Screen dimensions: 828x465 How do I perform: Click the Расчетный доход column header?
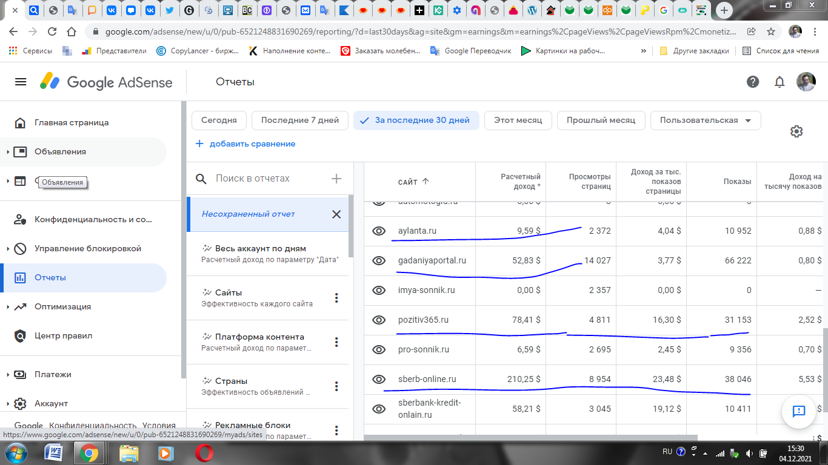(x=520, y=181)
